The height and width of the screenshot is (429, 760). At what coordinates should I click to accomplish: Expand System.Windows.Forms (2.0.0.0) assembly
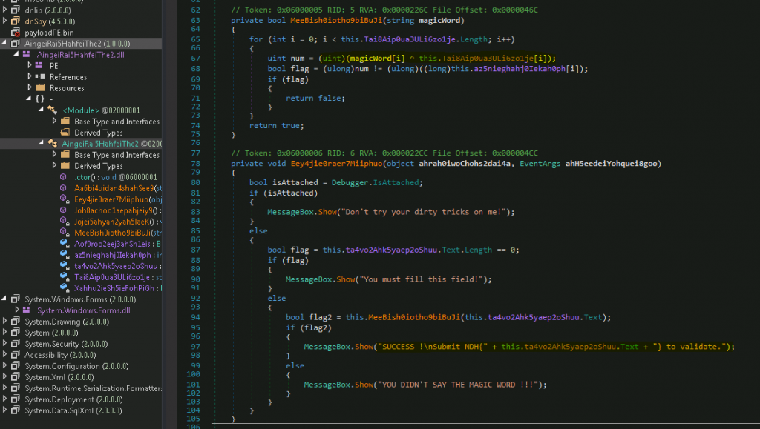pyautogui.click(x=4, y=299)
